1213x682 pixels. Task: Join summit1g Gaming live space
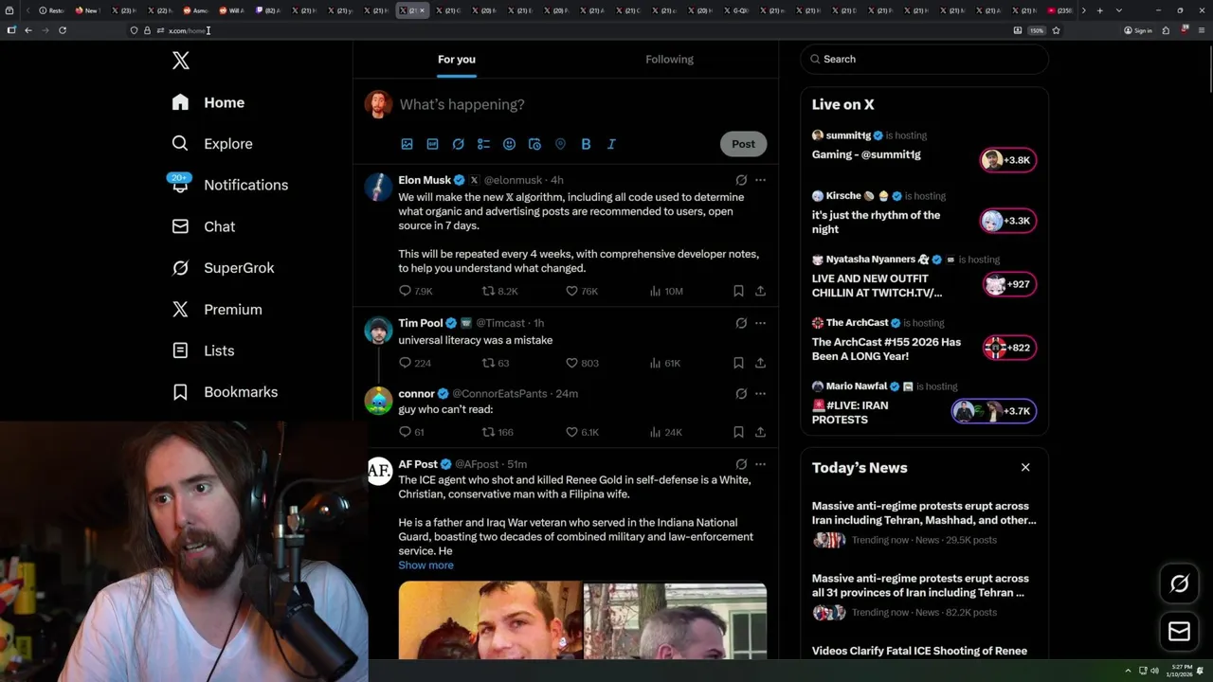click(1008, 160)
